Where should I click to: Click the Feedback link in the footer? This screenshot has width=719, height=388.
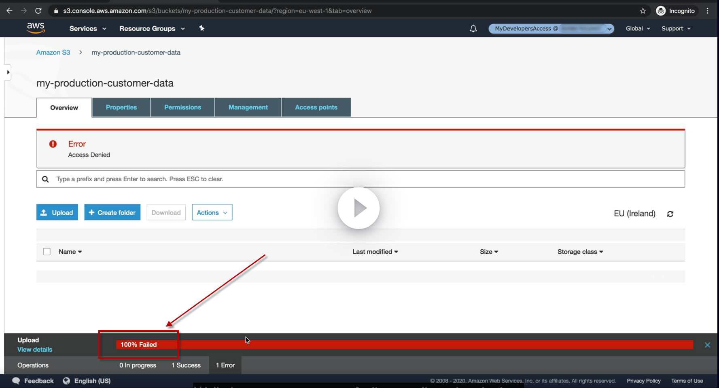[39, 381]
